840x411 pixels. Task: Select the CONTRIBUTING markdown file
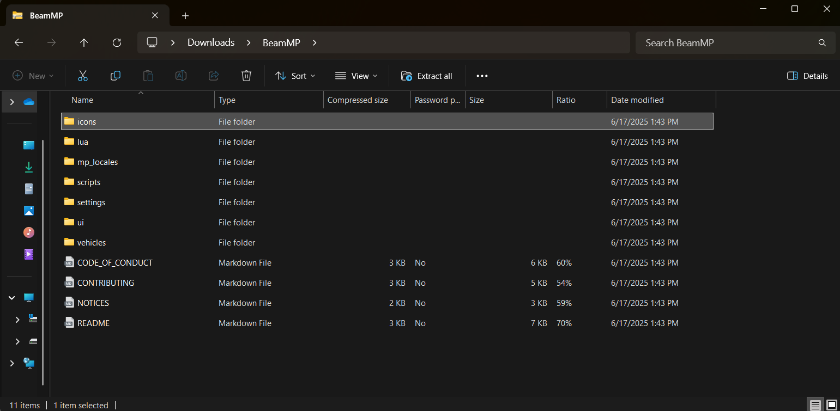pyautogui.click(x=387, y=283)
